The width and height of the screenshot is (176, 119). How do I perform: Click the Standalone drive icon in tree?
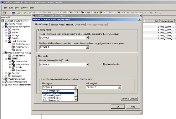click(13, 70)
